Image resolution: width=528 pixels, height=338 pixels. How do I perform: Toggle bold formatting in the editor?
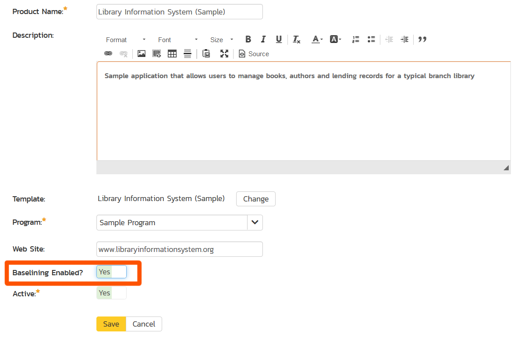[248, 40]
